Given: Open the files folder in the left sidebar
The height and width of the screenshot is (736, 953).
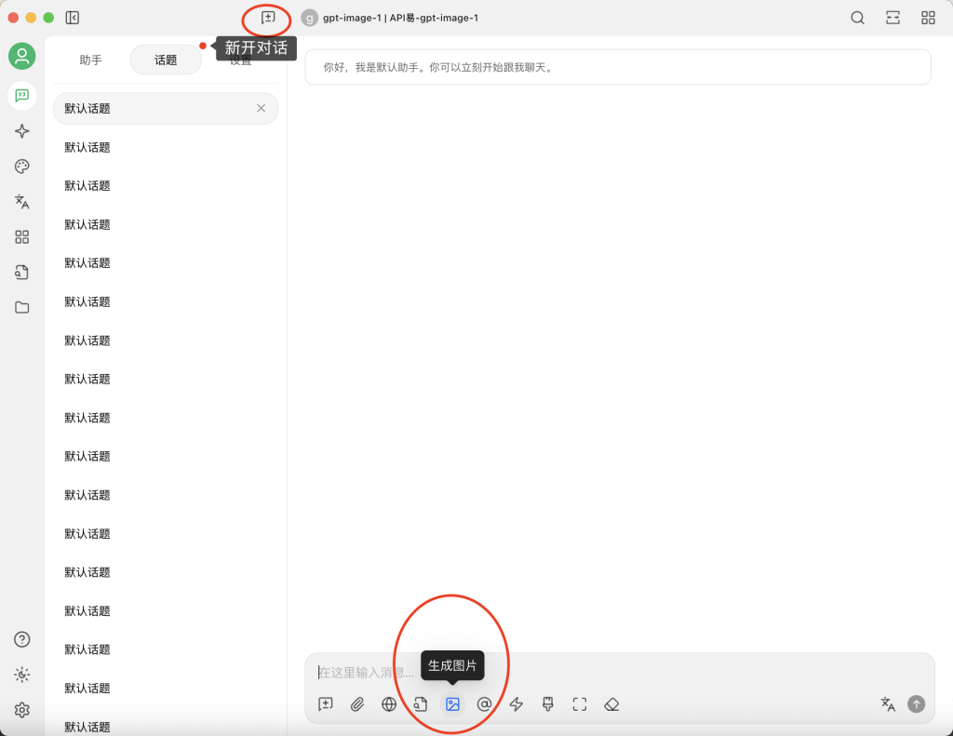Looking at the screenshot, I should (22, 307).
